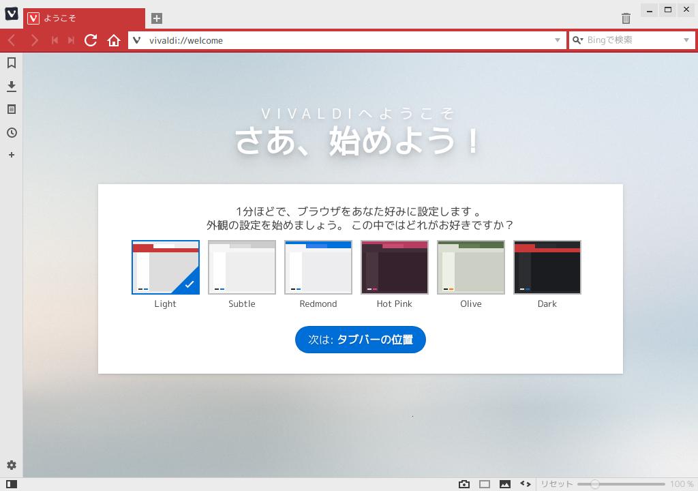Select the ようこそ tab

(84, 18)
